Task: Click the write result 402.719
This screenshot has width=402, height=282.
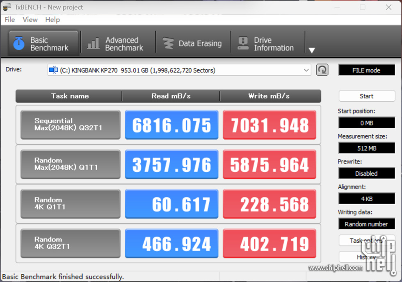Action: [x=270, y=243]
